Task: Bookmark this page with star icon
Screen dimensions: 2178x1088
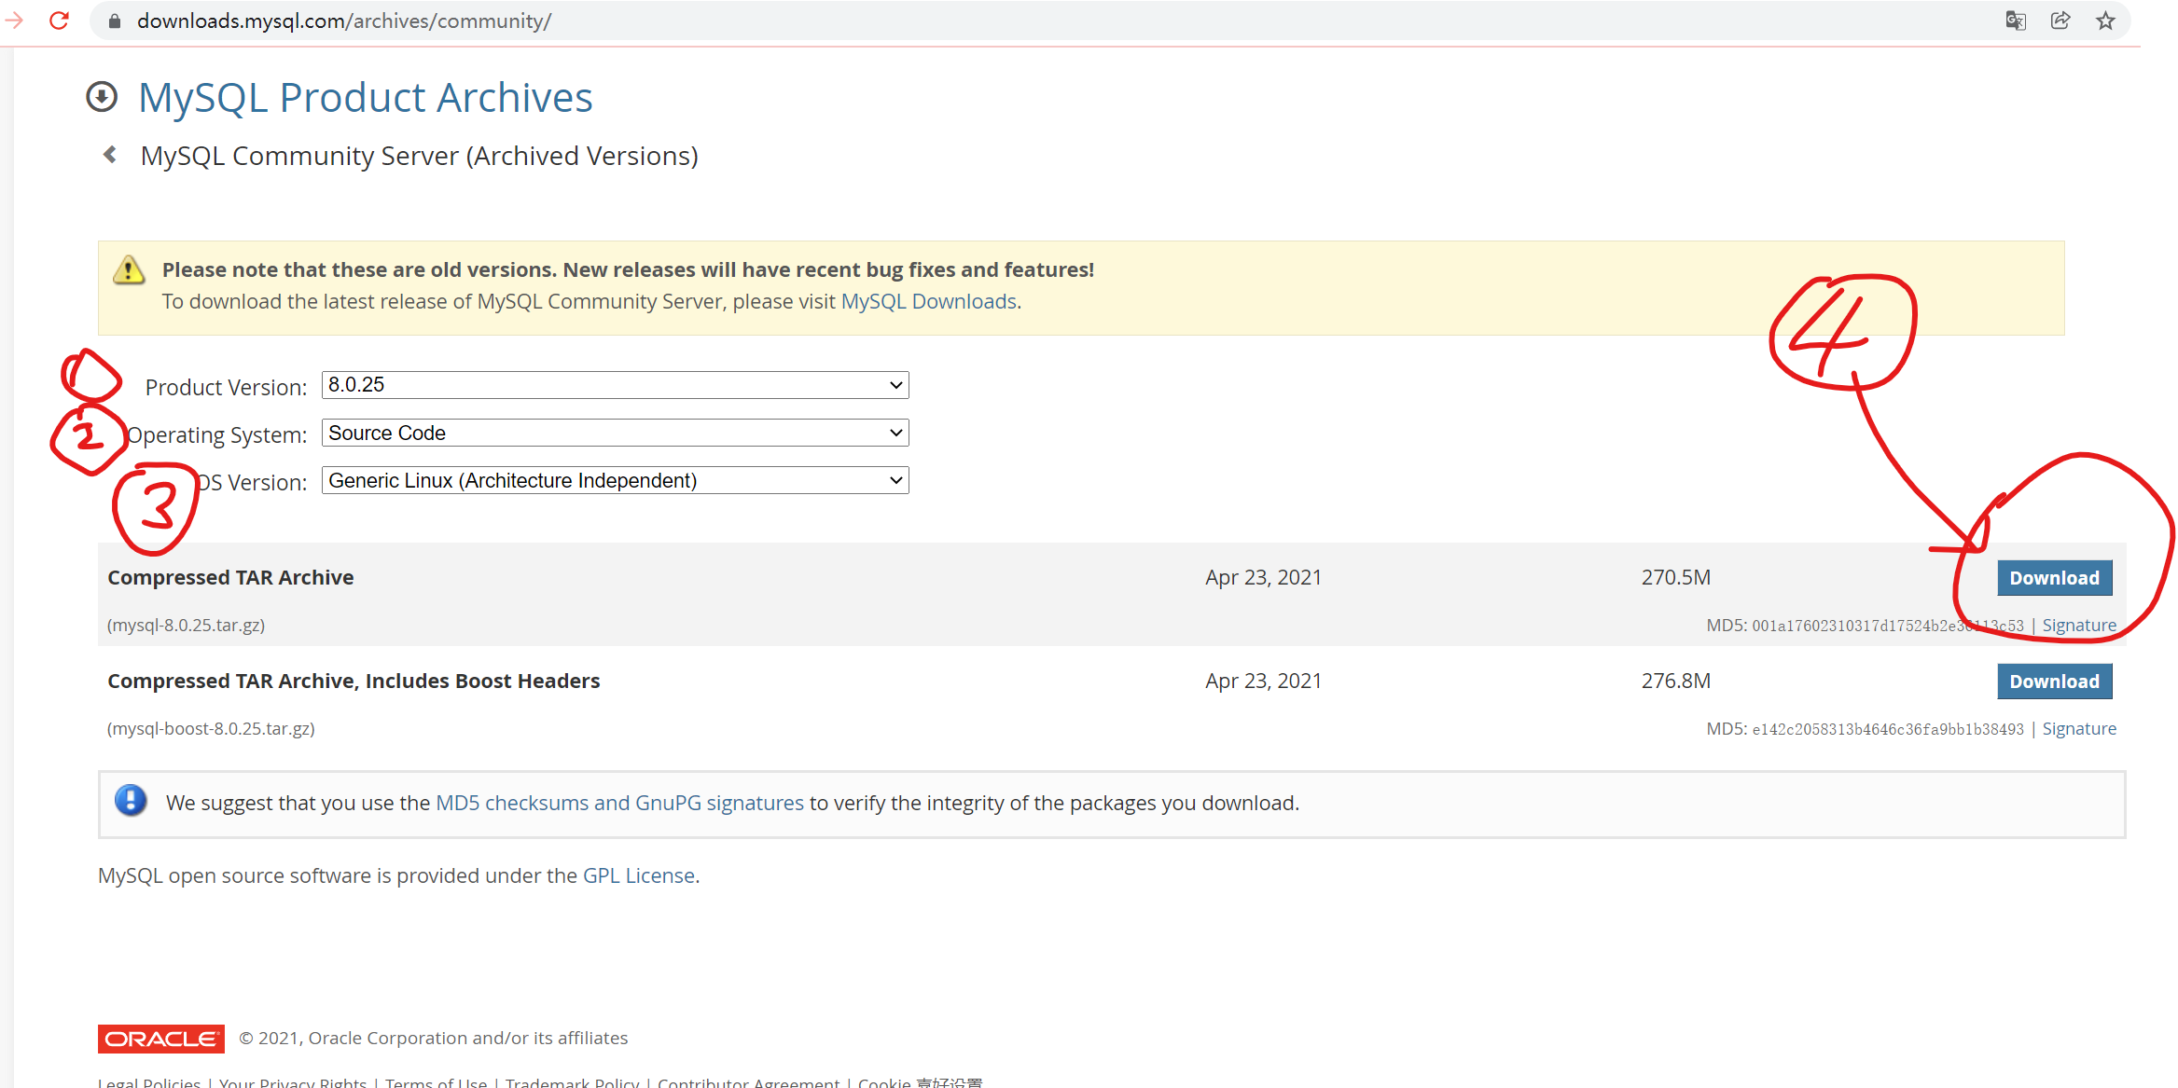Action: 2105,21
